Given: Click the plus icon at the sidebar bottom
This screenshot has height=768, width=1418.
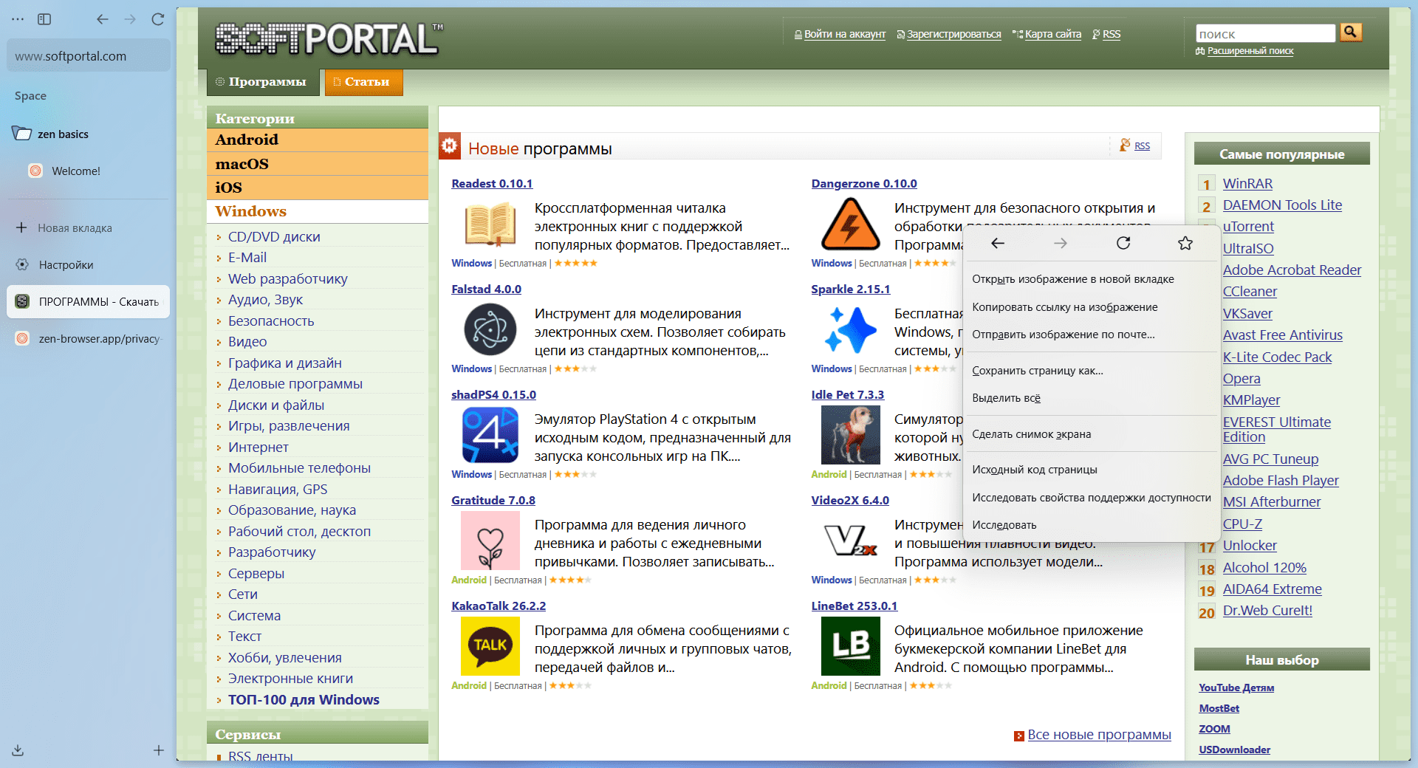Looking at the screenshot, I should pos(159,750).
